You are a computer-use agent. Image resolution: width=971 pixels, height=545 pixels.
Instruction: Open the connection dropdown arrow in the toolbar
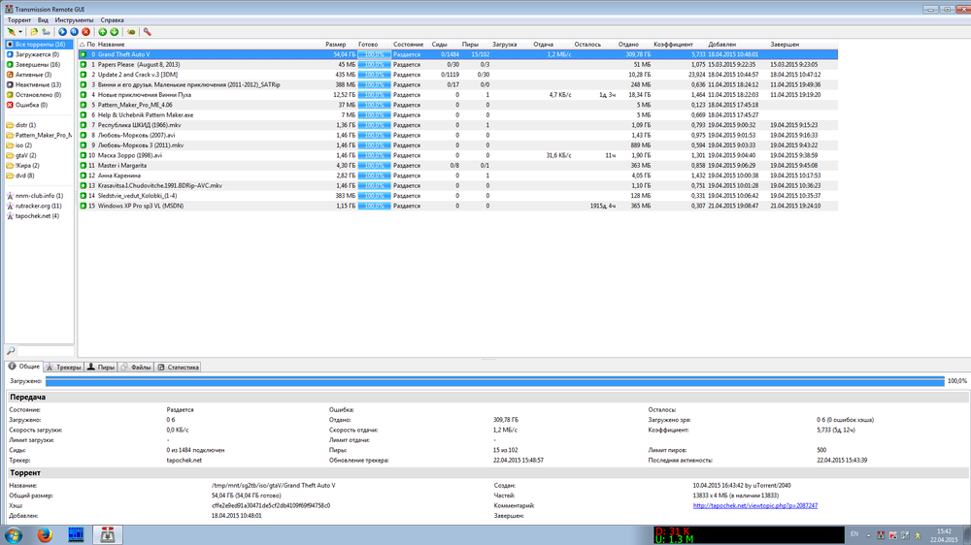20,32
